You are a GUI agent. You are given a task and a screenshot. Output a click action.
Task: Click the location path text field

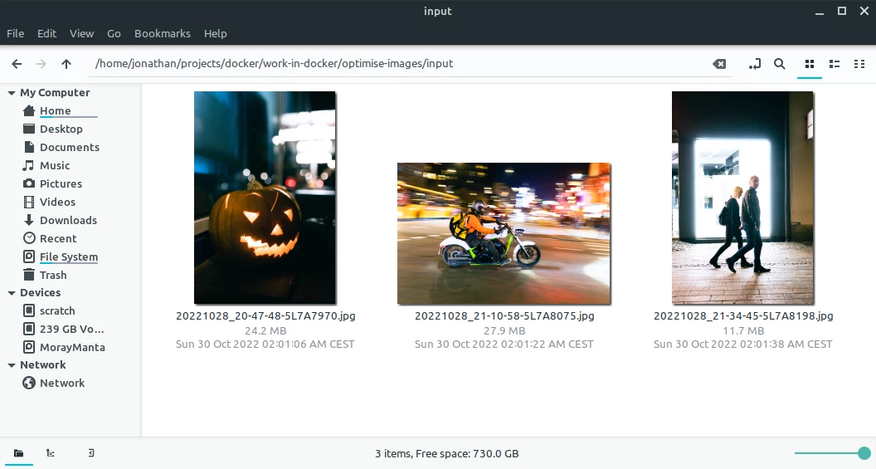coord(410,64)
